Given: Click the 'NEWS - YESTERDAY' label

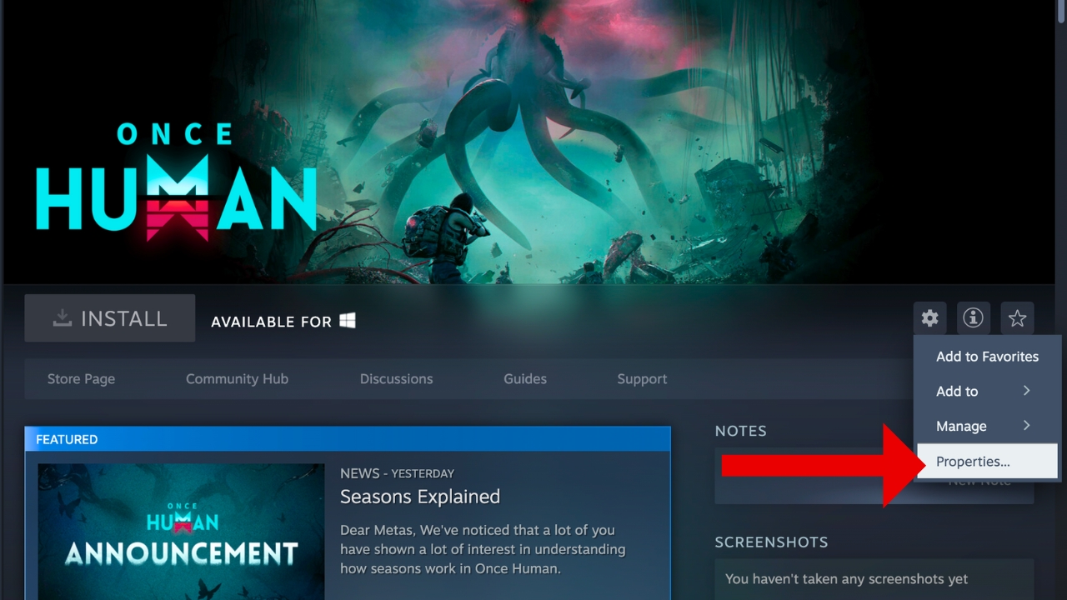Looking at the screenshot, I should tap(397, 473).
